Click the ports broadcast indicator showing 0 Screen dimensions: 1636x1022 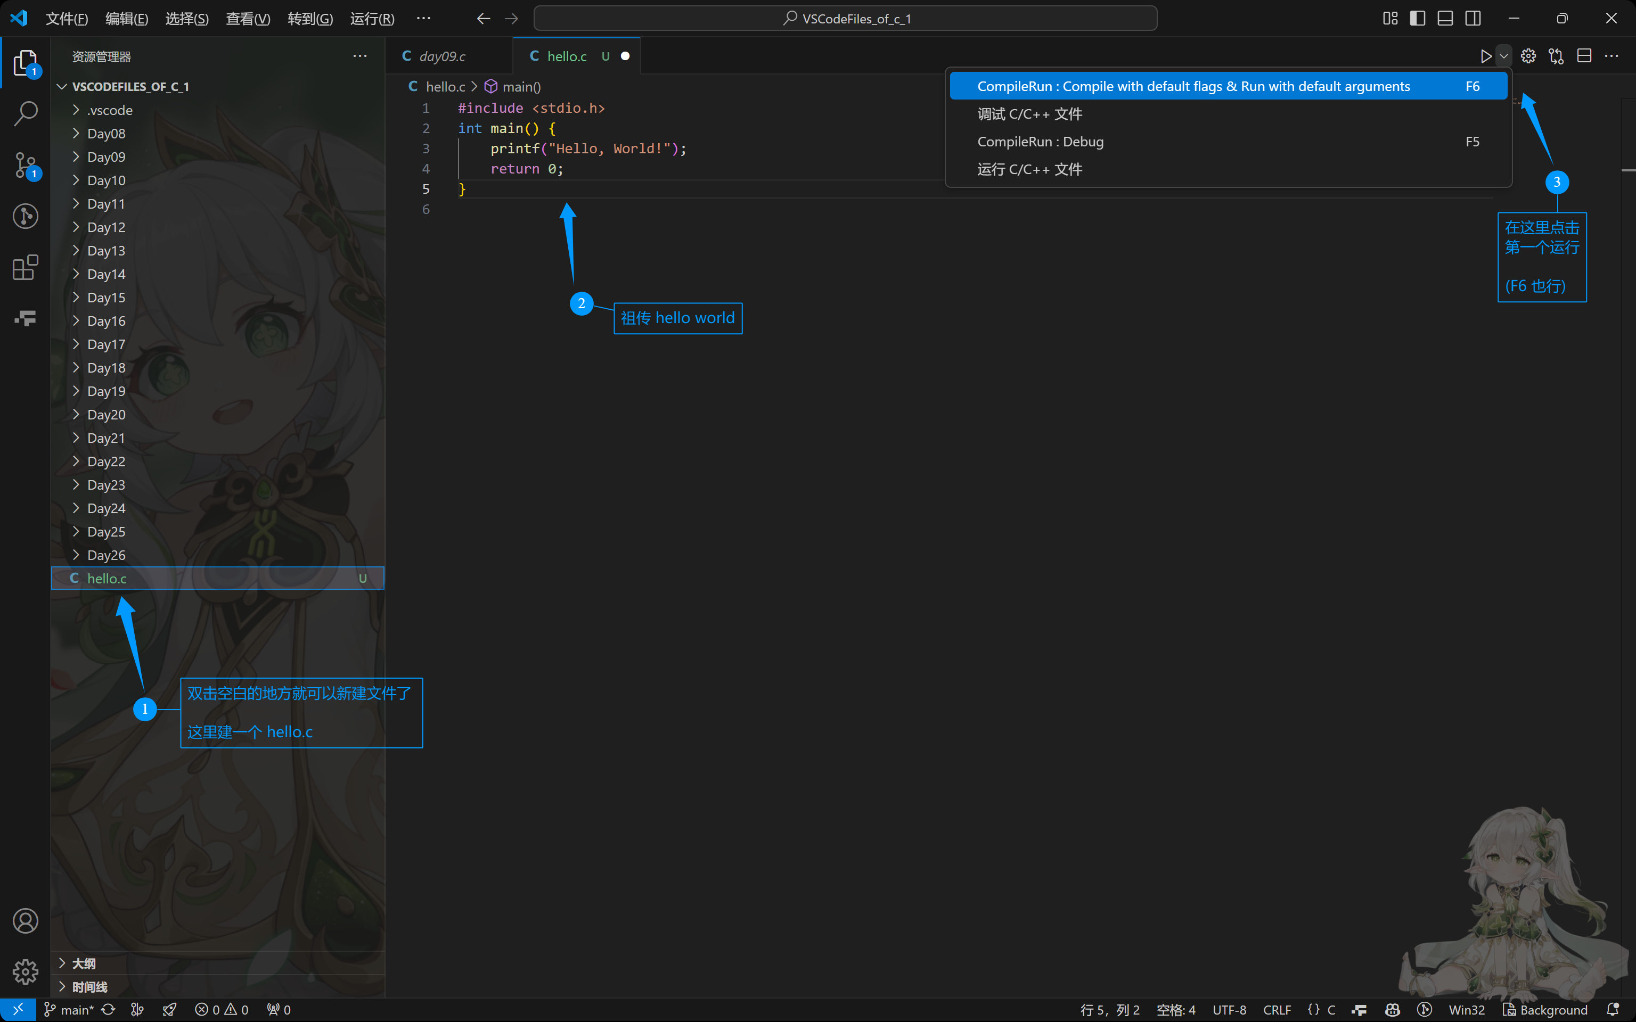pos(279,1009)
